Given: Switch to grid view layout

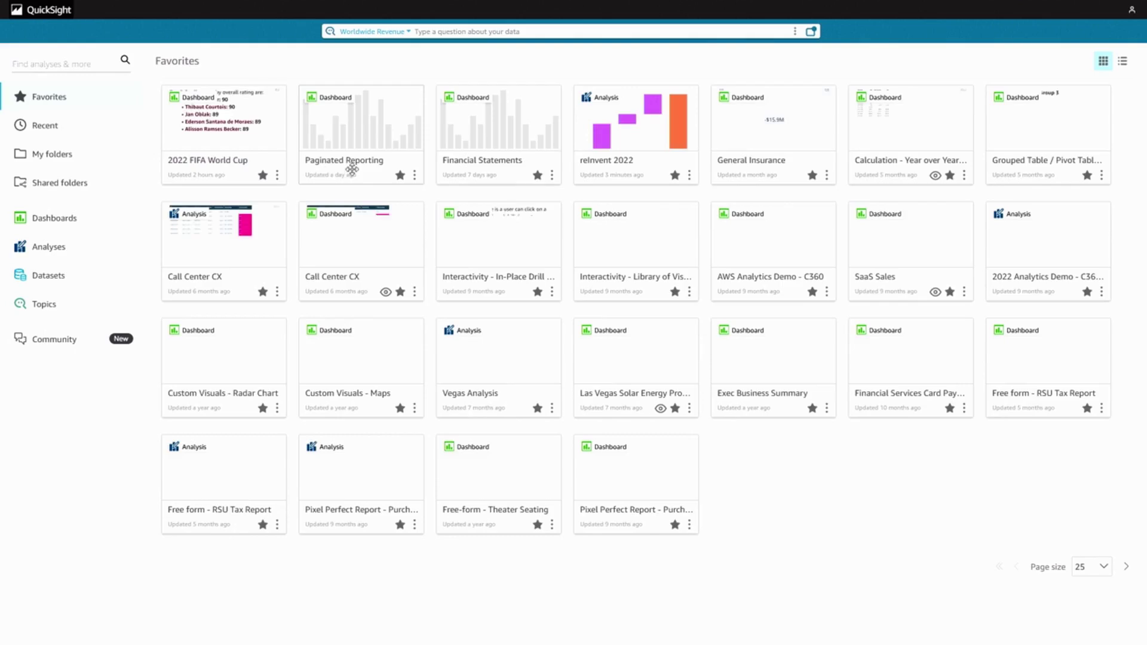Looking at the screenshot, I should tap(1103, 61).
